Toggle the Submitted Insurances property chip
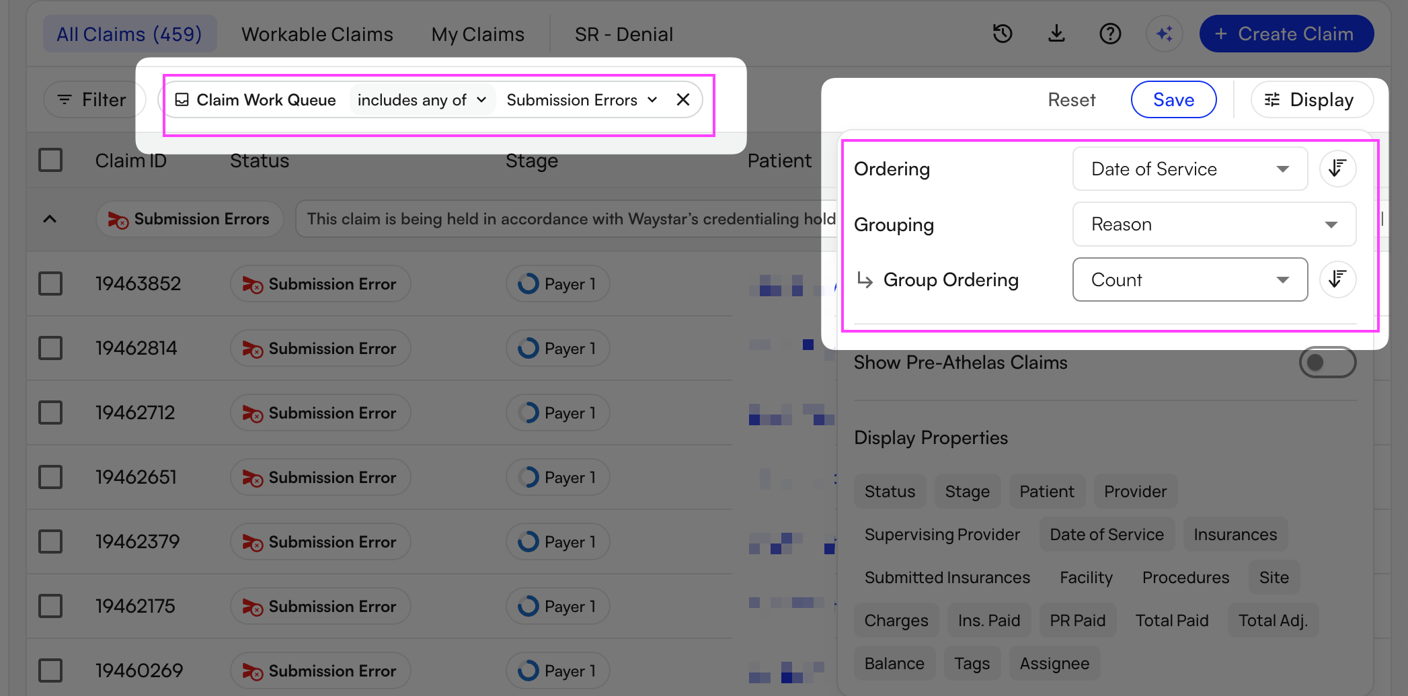1408x696 pixels. point(947,577)
